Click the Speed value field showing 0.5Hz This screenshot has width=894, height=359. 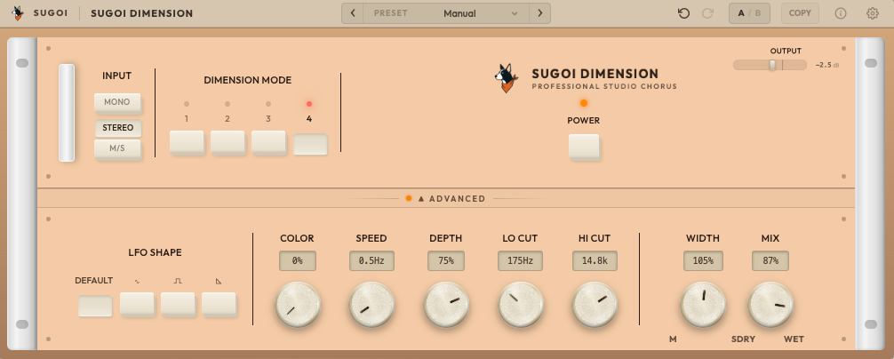point(371,261)
